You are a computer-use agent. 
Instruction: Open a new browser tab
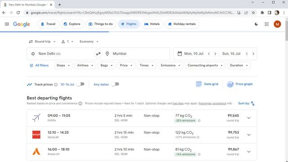click(x=59, y=5)
